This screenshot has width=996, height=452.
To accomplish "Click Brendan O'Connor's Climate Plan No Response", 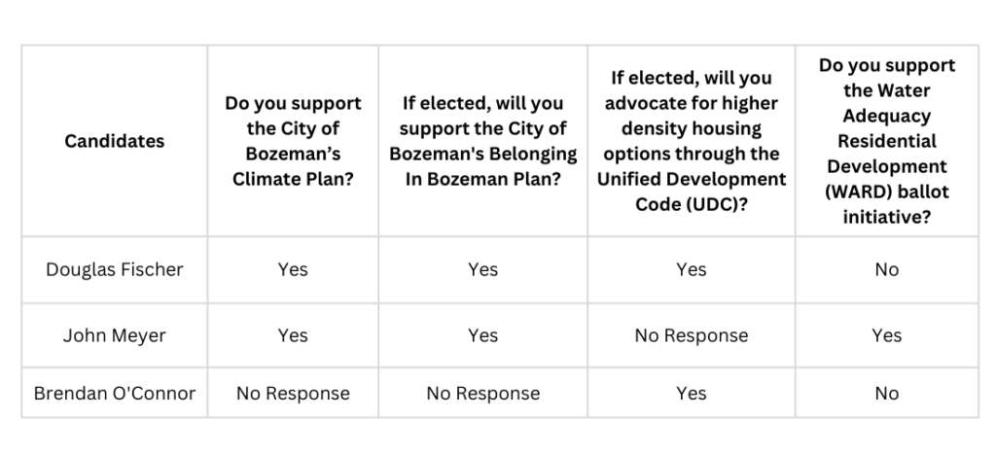I will pos(293,394).
